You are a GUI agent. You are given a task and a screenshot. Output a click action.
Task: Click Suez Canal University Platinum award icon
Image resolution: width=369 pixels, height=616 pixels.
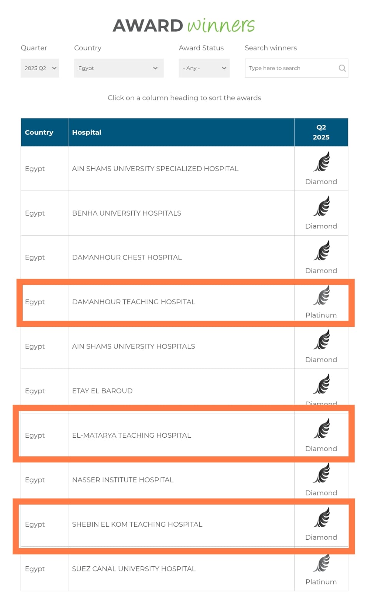[x=322, y=563]
